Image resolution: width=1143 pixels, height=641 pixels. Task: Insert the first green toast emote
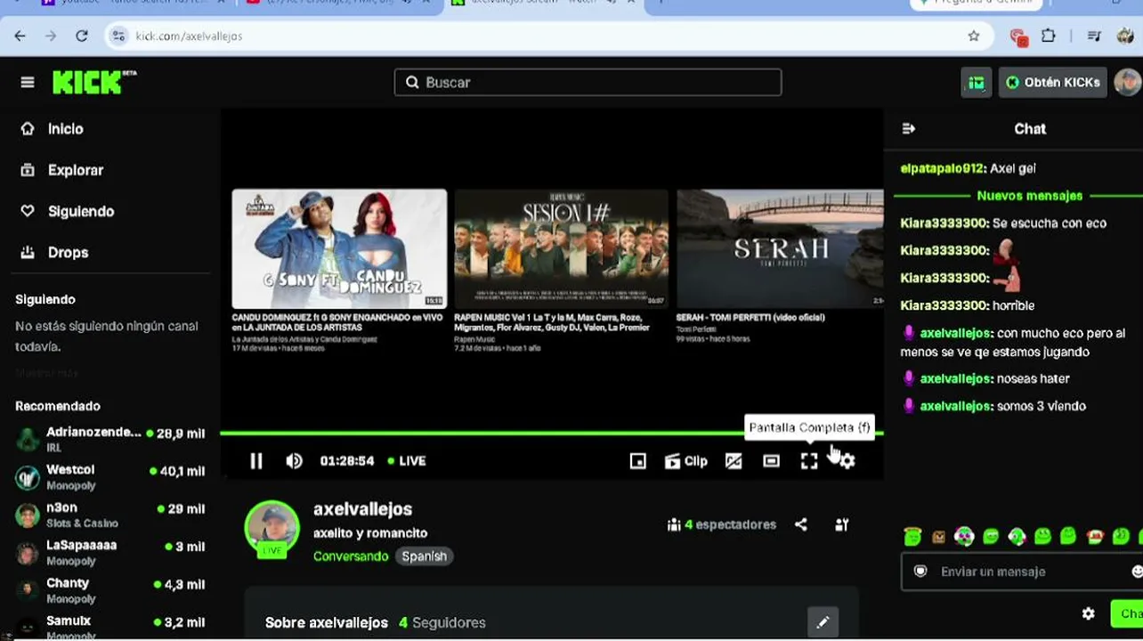912,536
